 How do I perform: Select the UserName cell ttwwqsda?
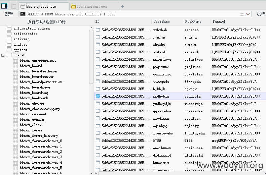161,82
